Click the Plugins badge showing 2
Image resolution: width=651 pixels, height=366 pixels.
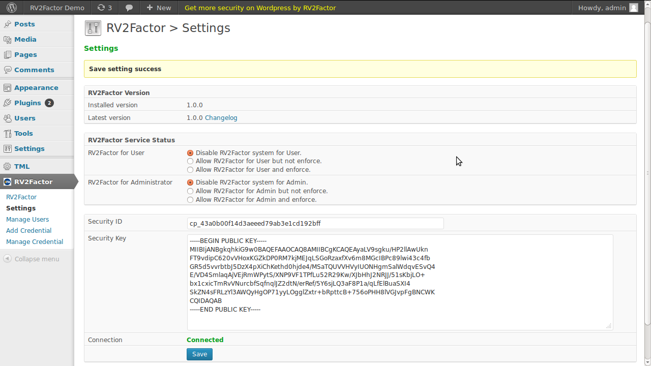coord(49,103)
